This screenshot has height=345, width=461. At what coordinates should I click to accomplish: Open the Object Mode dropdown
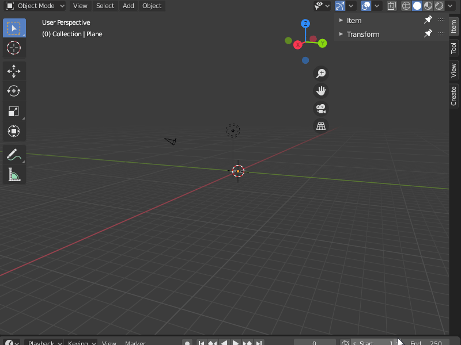(35, 6)
